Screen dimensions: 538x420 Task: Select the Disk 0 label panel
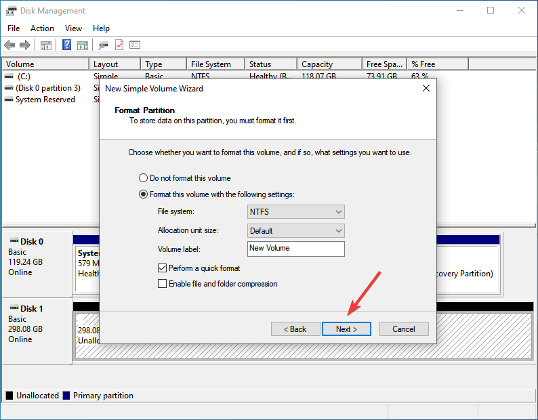[x=37, y=264]
